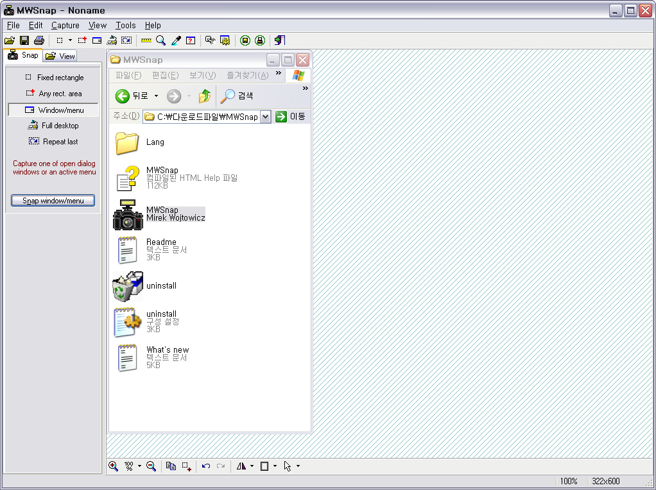Expand the cursor options dropdown arrow
The width and height of the screenshot is (656, 490).
click(x=298, y=466)
